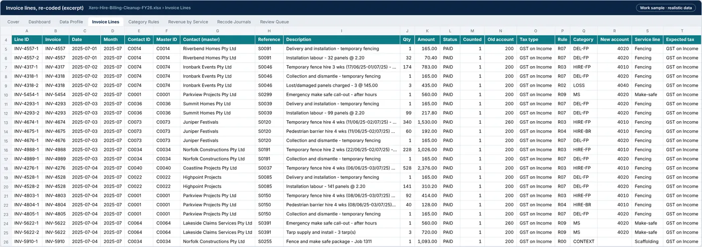Click the Highpoint Projects cell in row 19
702x247 pixels.
click(x=218, y=177)
